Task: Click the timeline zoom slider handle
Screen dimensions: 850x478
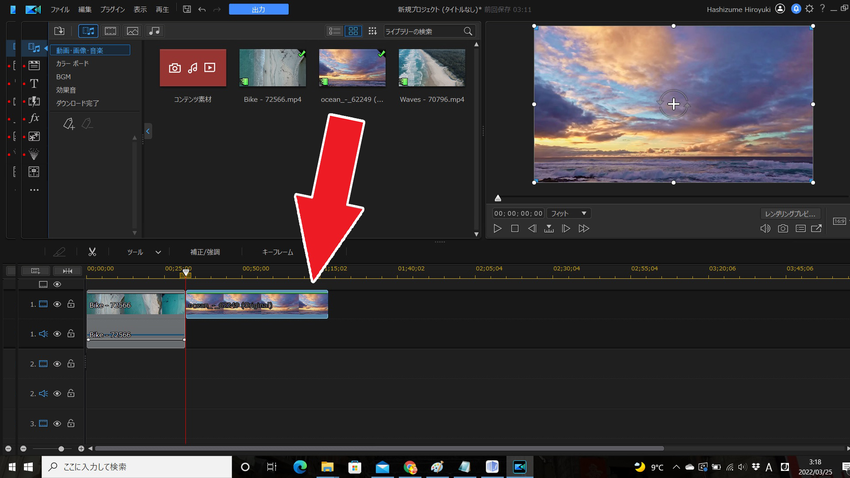Action: coord(61,448)
